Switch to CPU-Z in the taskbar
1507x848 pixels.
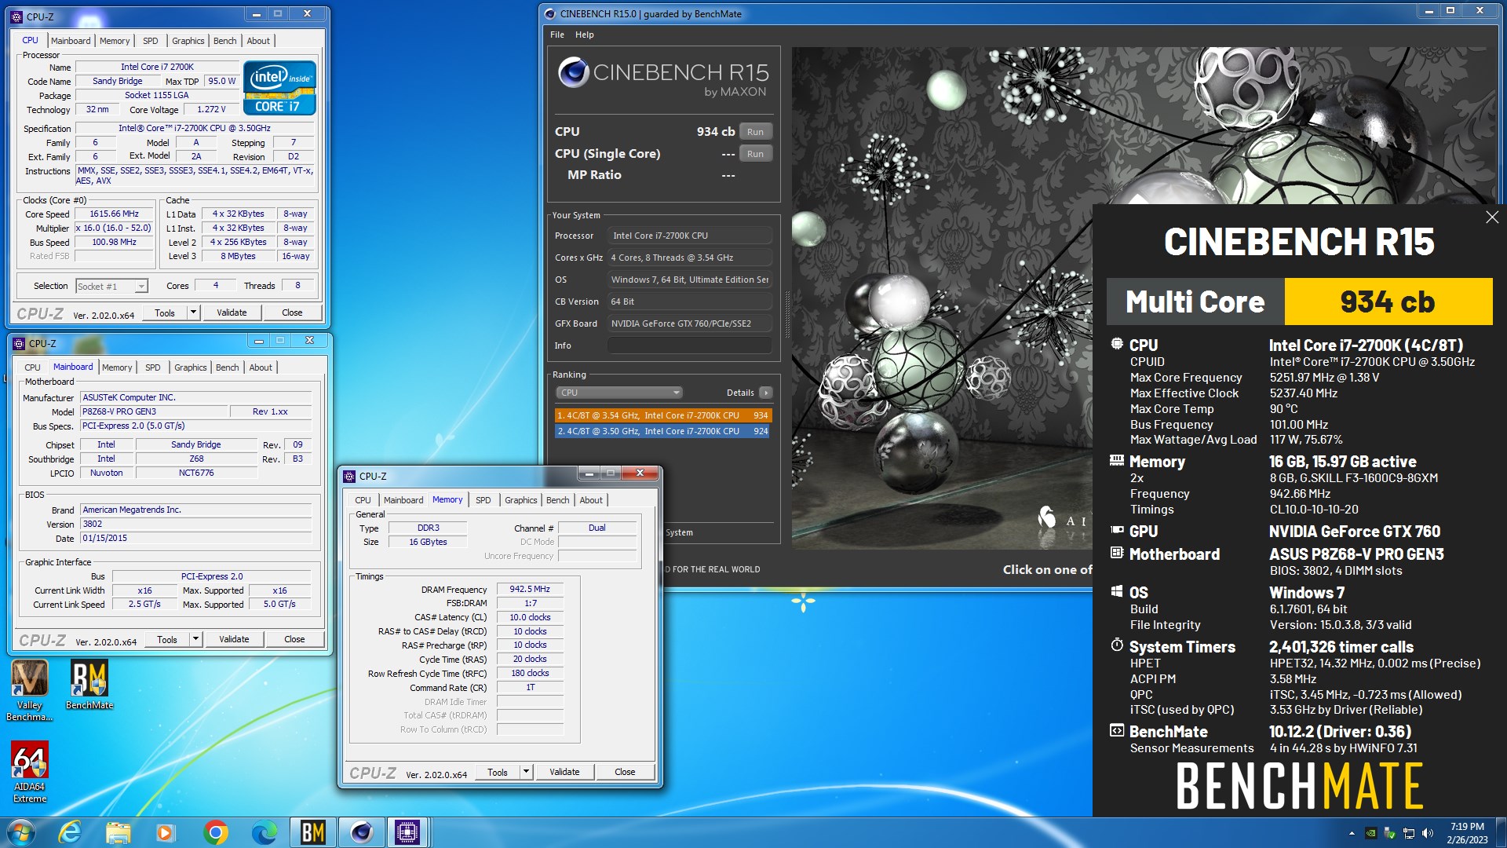(x=407, y=832)
